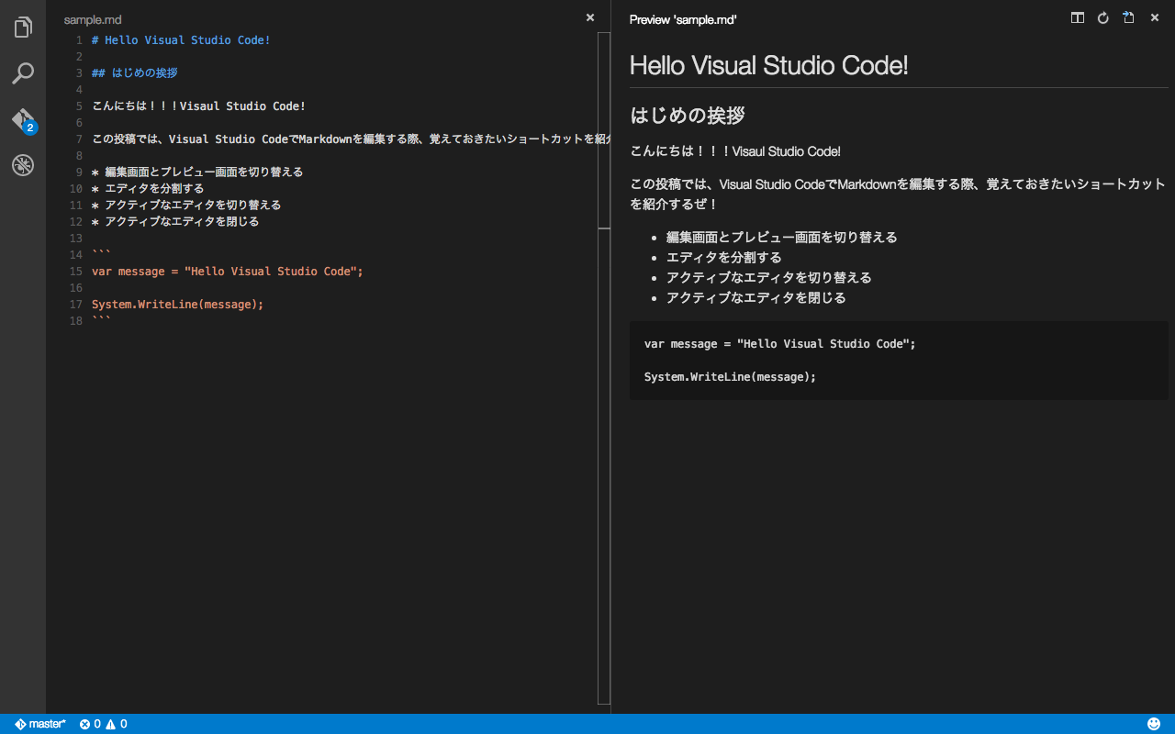This screenshot has width=1175, height=734.
Task: Click the master branch indicator
Action: click(x=40, y=724)
